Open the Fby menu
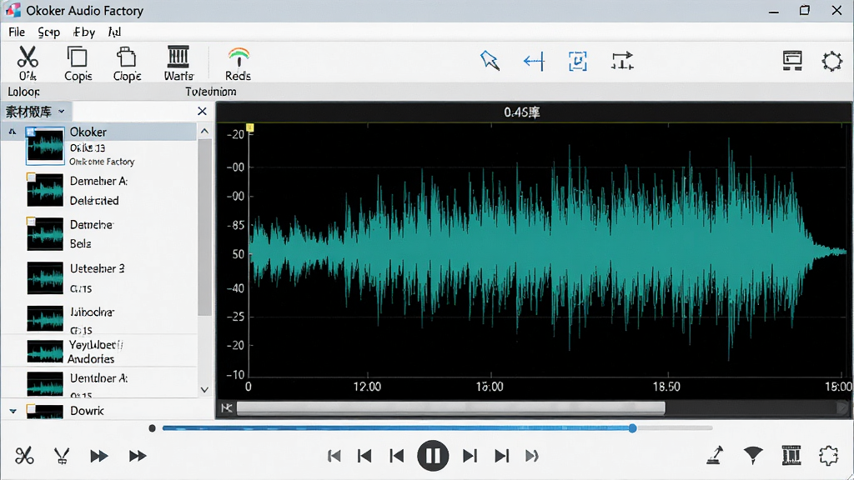 [84, 32]
